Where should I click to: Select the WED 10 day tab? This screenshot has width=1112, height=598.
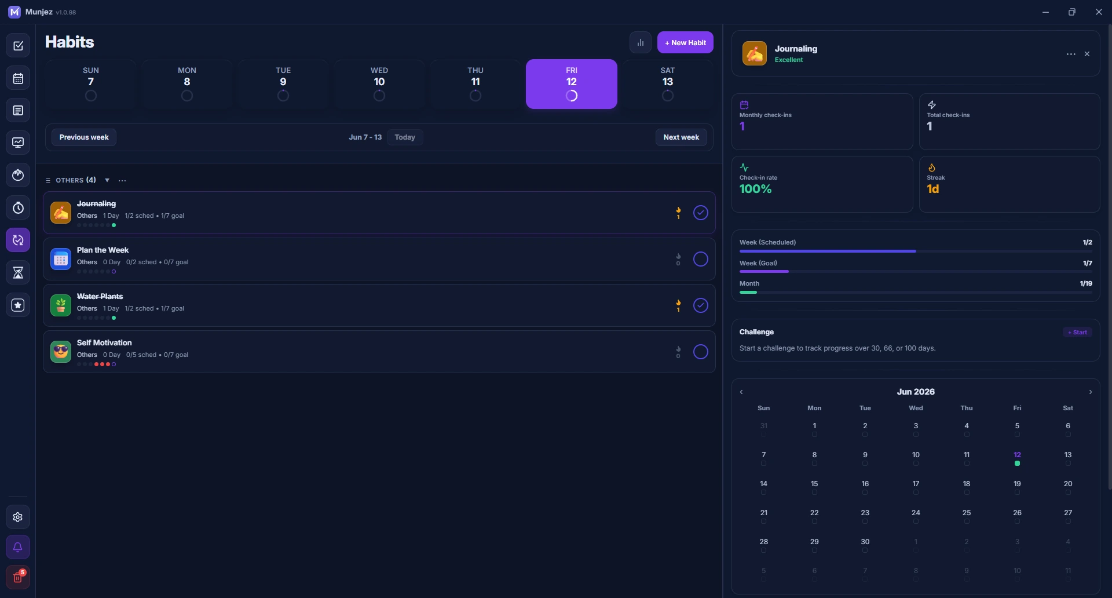pos(379,84)
